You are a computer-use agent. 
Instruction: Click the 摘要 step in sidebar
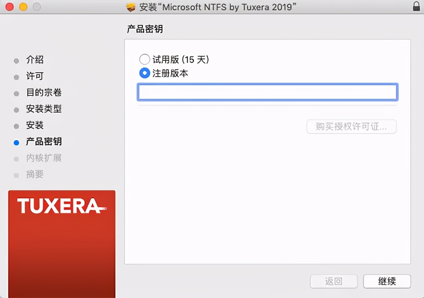[x=34, y=174]
